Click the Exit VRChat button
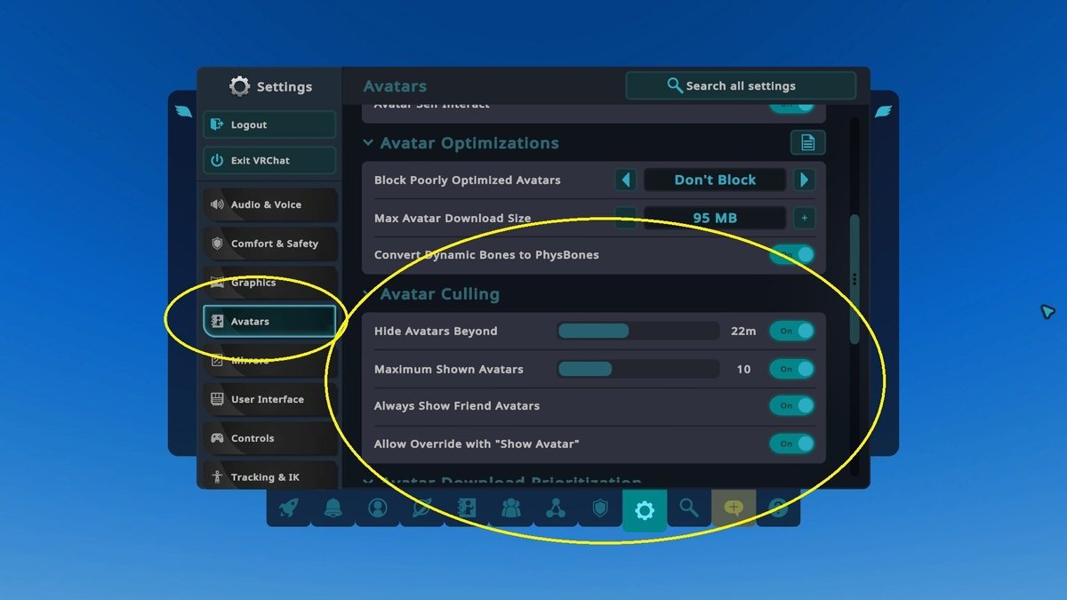 tap(269, 160)
